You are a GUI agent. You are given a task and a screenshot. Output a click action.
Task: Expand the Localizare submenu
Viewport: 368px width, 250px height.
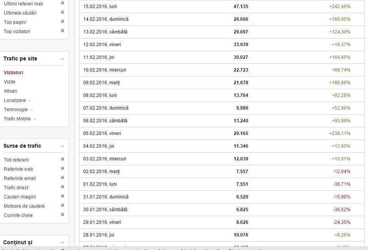coord(30,101)
